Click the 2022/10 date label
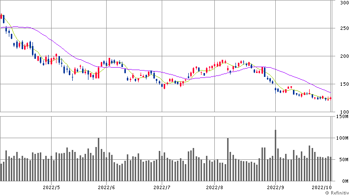The image size is (349, 196). [321, 187]
